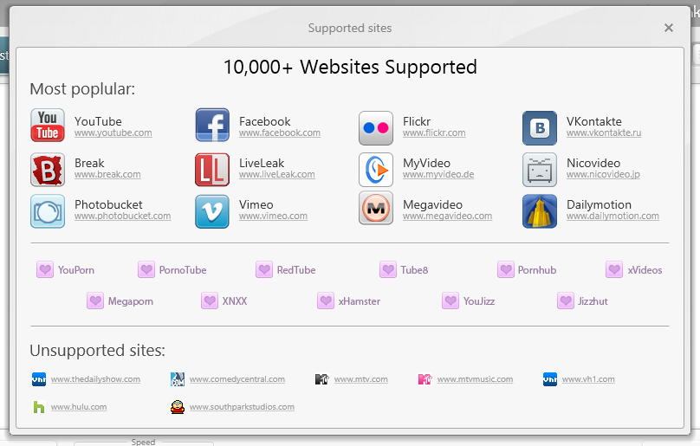Open the www.flickr.com link
This screenshot has height=446, width=700.
tap(434, 133)
